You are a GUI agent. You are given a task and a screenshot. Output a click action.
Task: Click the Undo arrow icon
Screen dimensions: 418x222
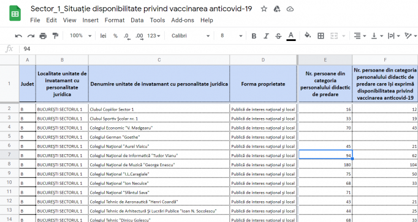coord(18,36)
